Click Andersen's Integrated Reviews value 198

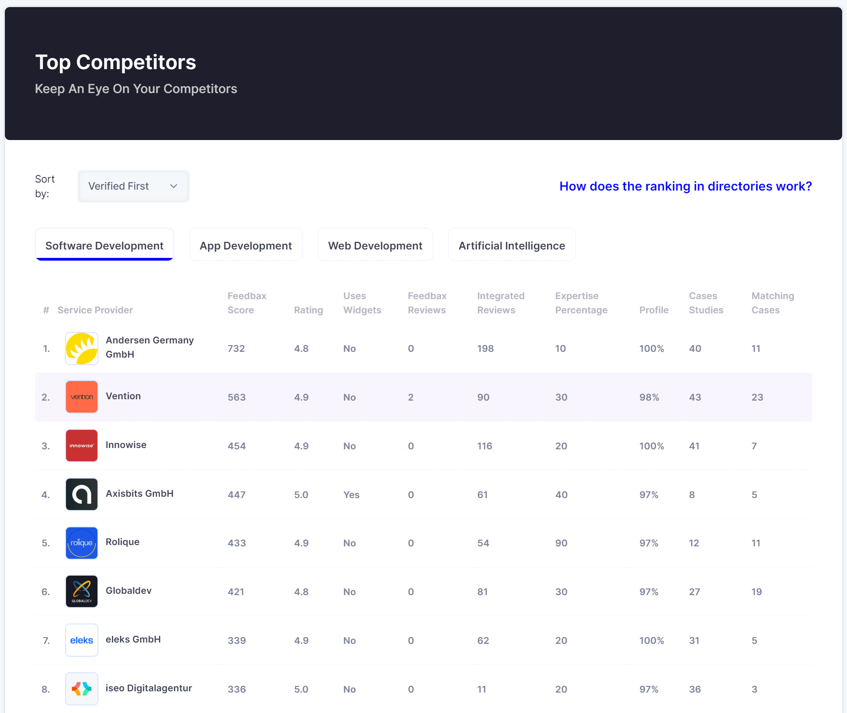click(485, 349)
